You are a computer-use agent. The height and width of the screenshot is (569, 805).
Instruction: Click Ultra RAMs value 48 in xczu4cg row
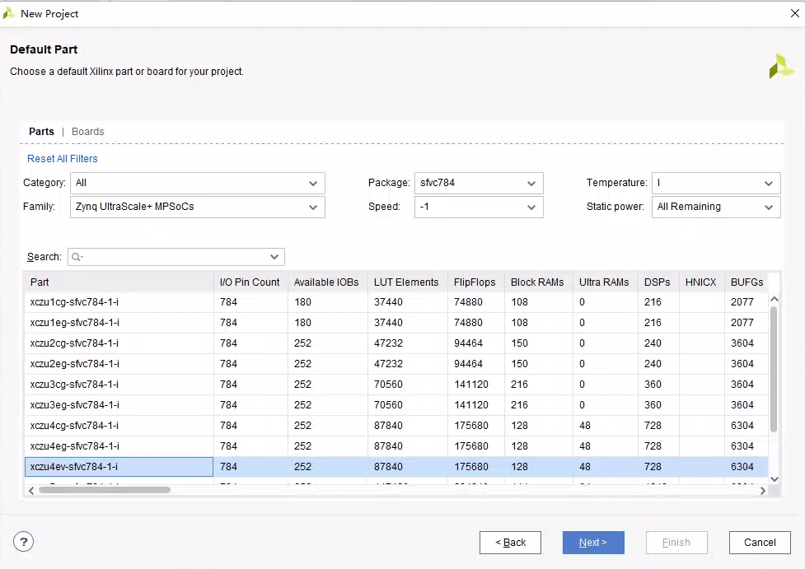(x=585, y=426)
